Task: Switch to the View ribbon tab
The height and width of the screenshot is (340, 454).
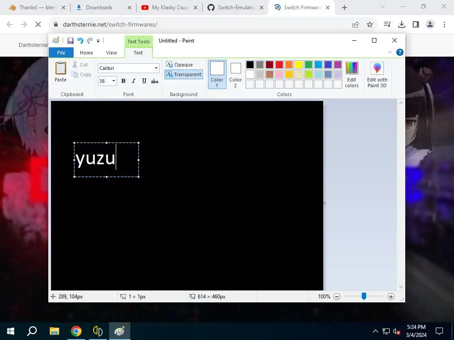Action: (111, 53)
